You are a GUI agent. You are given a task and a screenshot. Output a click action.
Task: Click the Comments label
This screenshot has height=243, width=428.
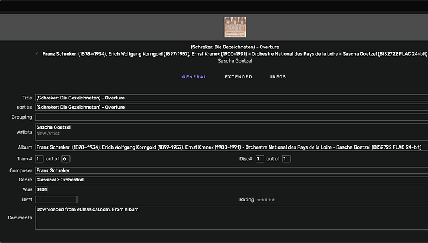tap(20, 218)
